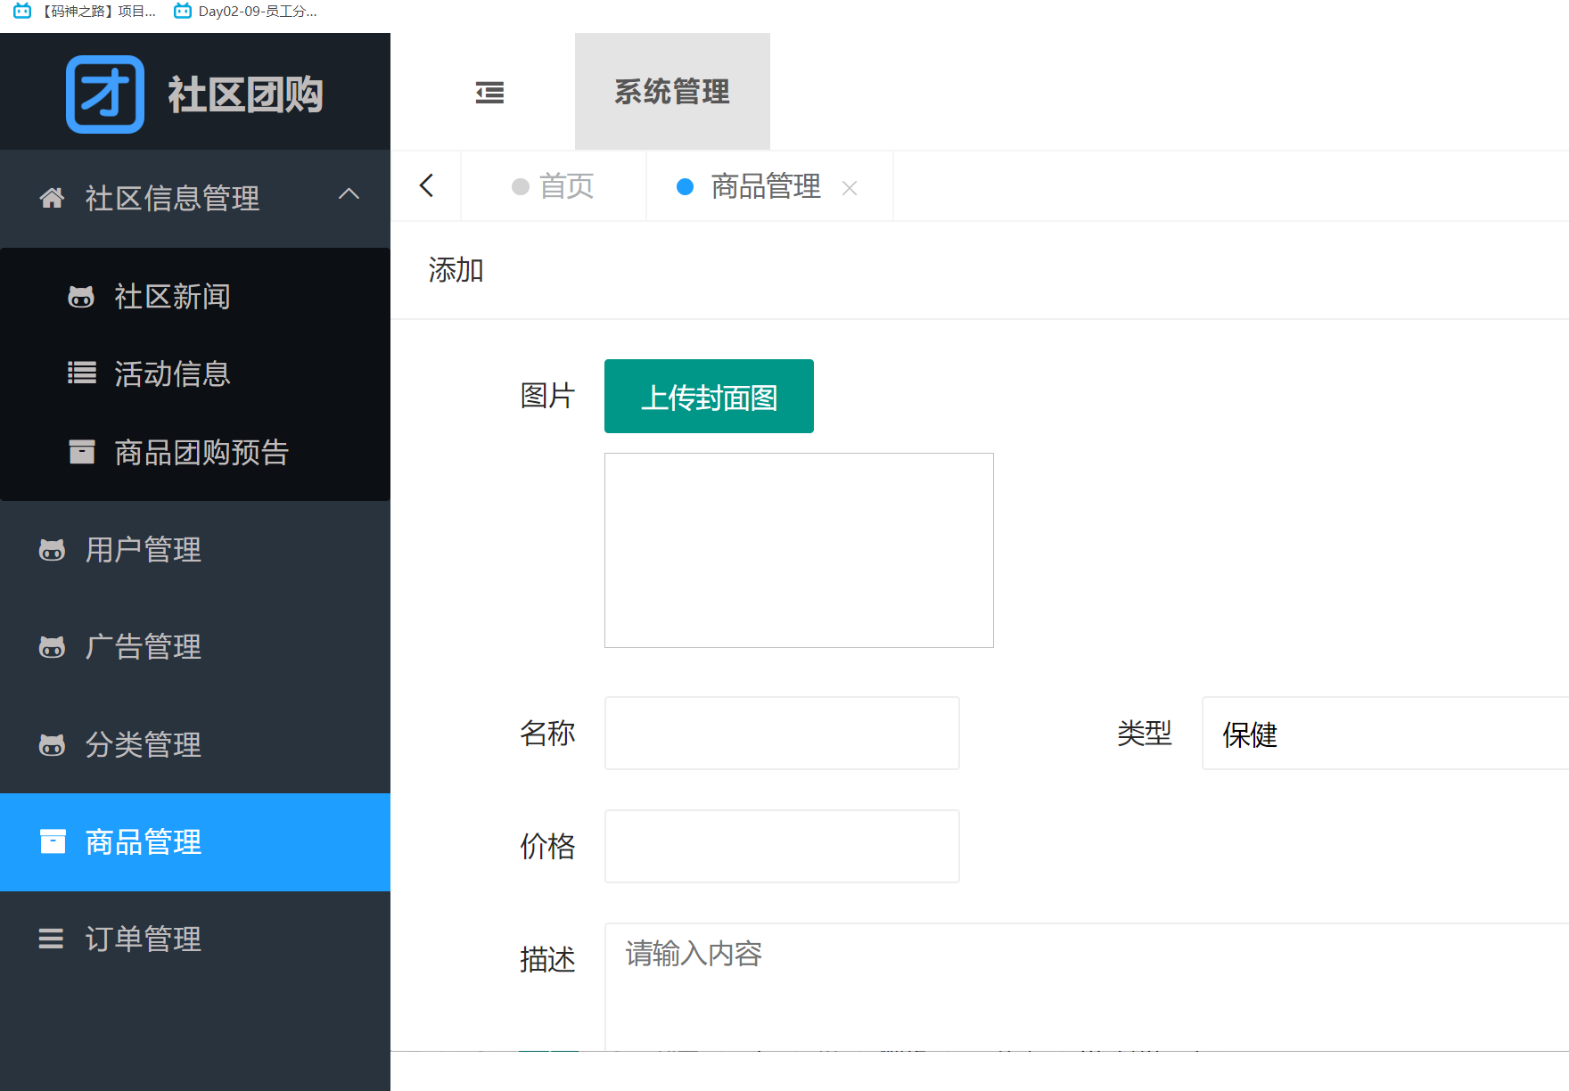Open the 系统管理 top menu tab
The height and width of the screenshot is (1091, 1569).
672,91
